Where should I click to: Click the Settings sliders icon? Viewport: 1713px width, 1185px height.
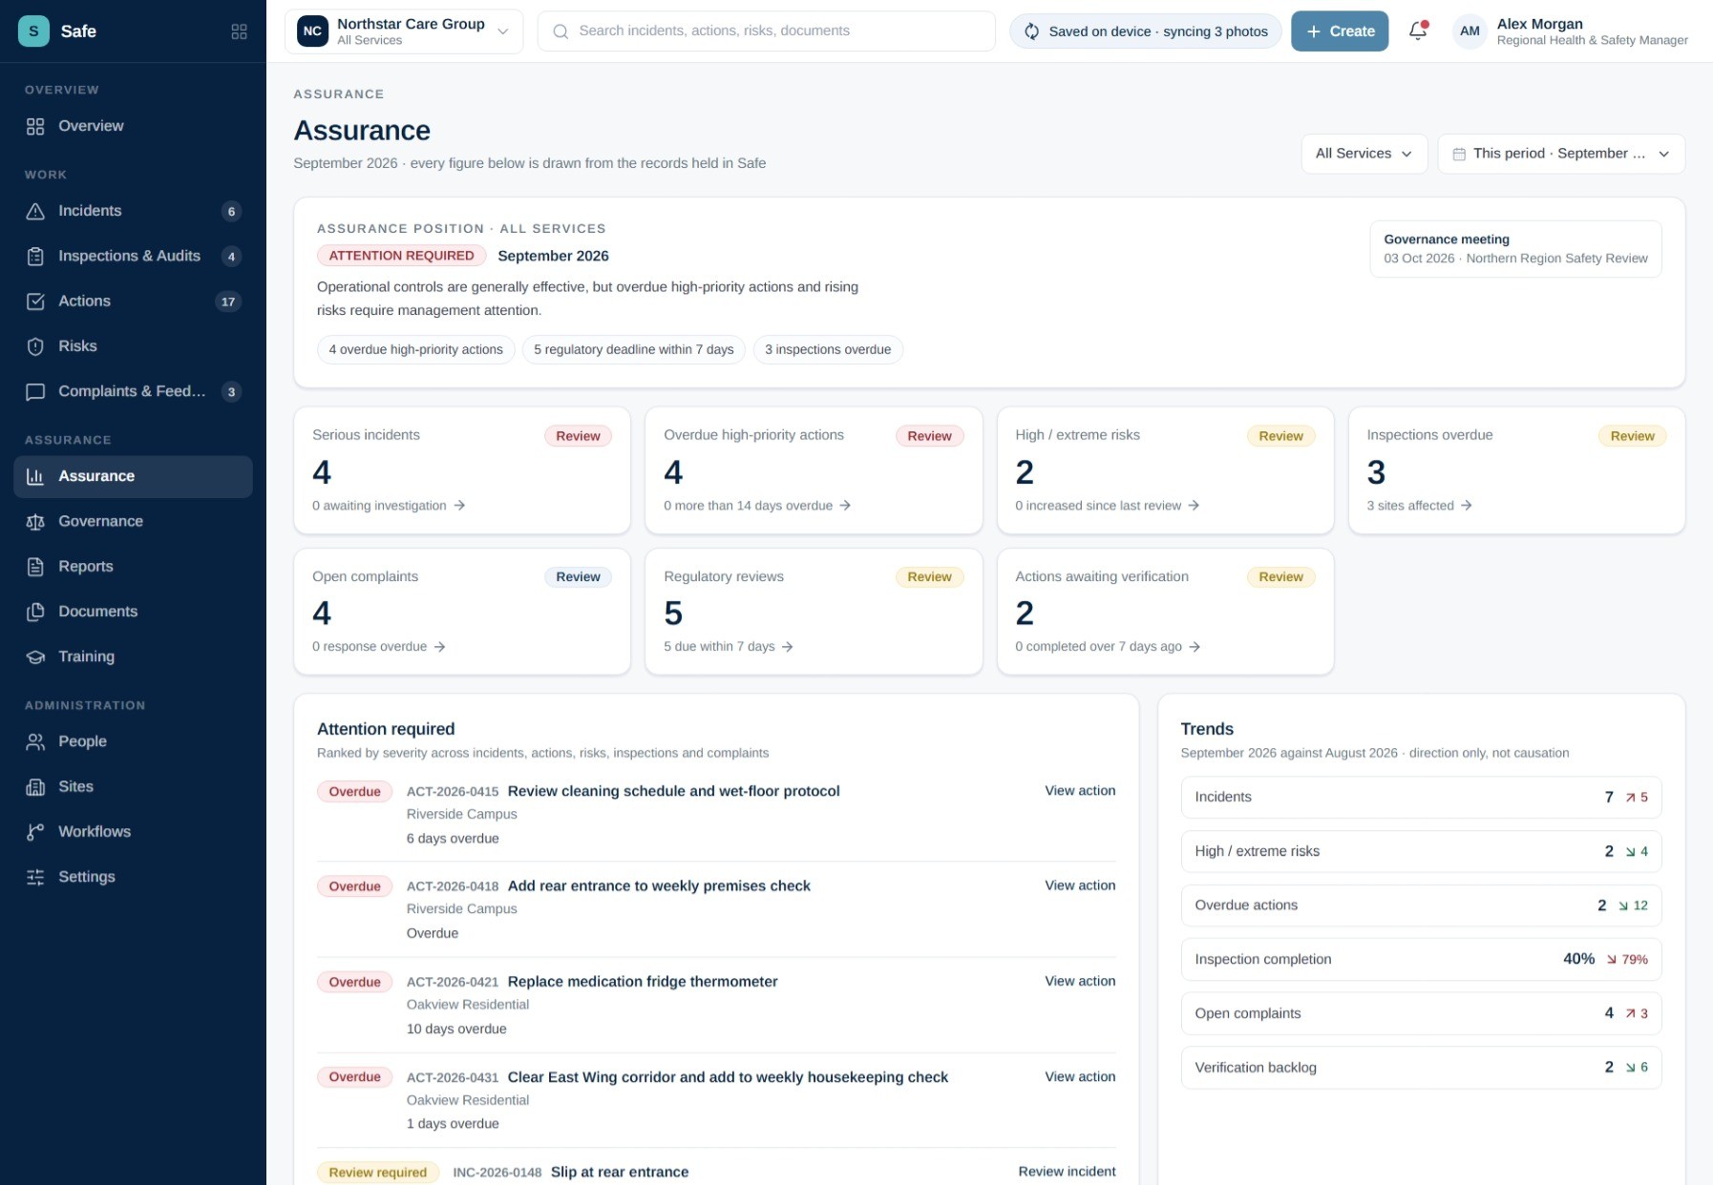pos(35,877)
